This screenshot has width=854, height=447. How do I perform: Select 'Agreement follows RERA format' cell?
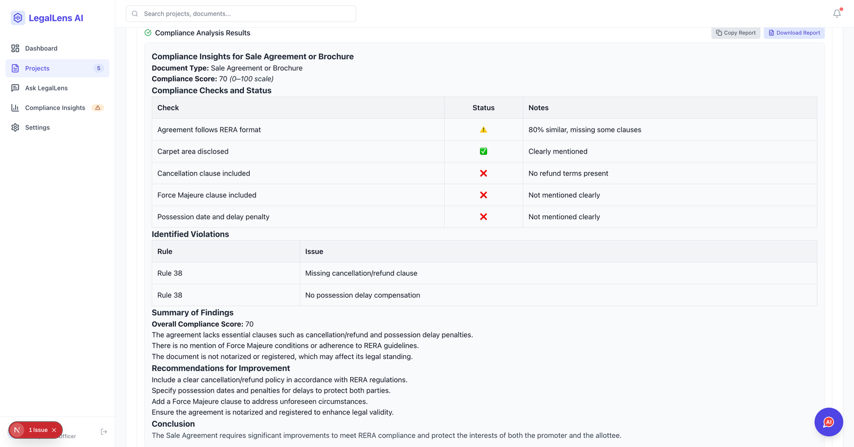[x=298, y=130]
